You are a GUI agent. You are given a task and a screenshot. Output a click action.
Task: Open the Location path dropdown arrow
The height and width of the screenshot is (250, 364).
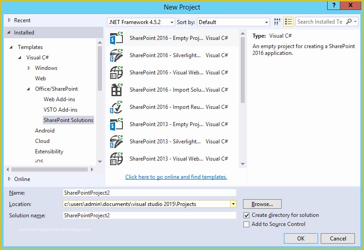(233, 204)
